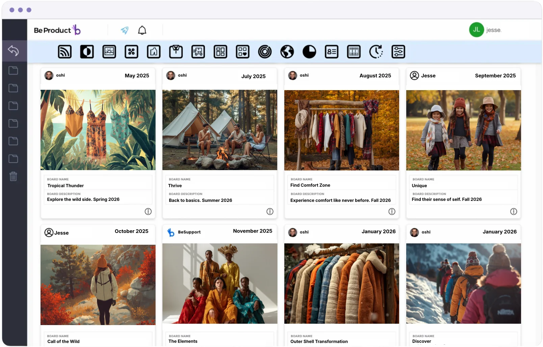Click the Be Product logo

pos(57,30)
